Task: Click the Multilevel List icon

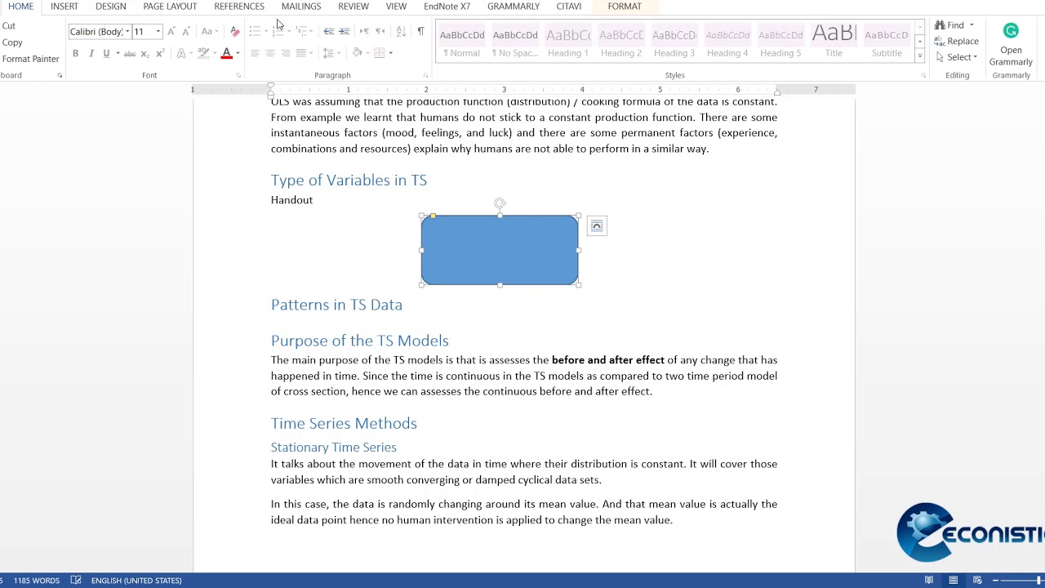Action: tap(301, 31)
